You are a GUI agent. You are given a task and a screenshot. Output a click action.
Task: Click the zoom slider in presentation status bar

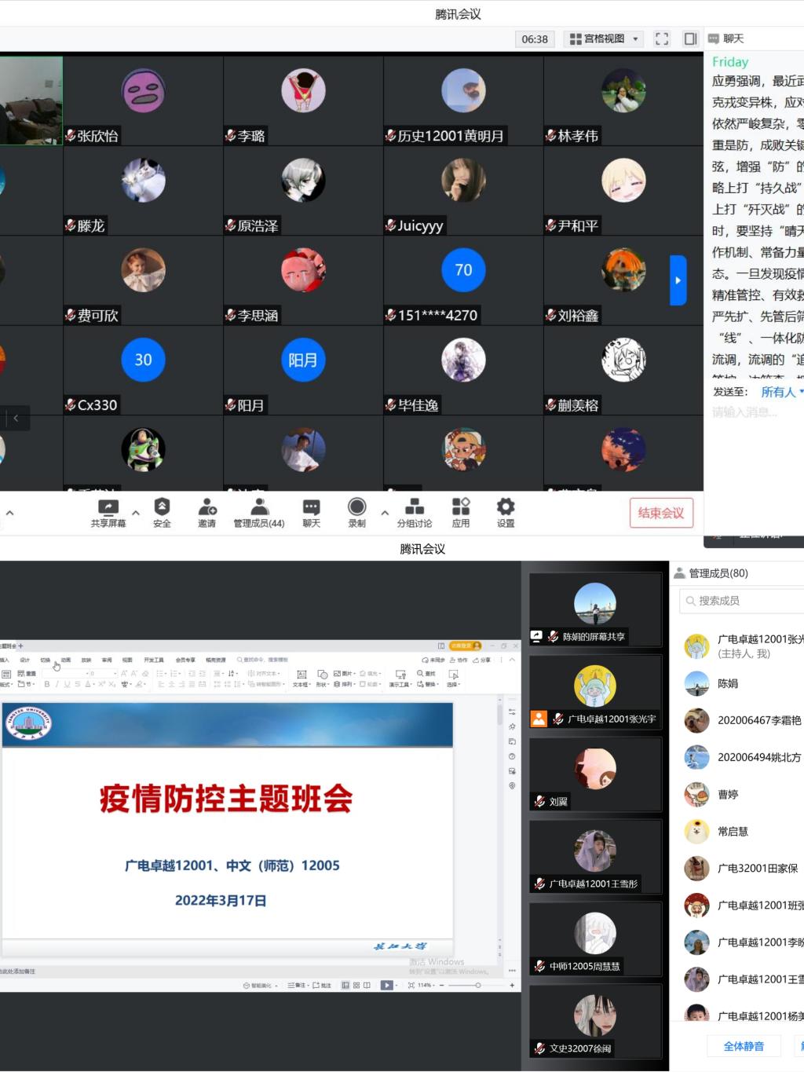[477, 985]
